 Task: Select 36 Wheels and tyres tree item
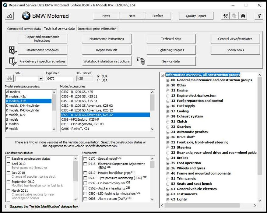coord(188,168)
